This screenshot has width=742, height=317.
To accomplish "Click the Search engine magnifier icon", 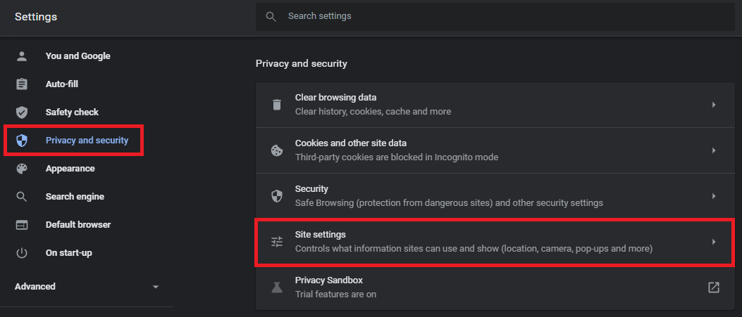I will (22, 197).
